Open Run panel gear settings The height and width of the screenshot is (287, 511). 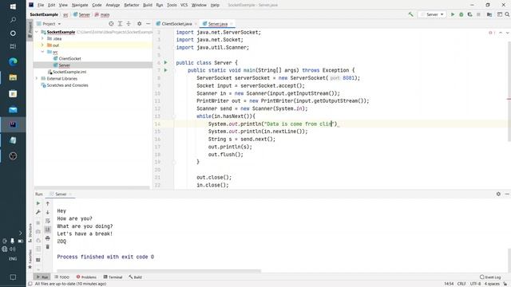point(498,194)
